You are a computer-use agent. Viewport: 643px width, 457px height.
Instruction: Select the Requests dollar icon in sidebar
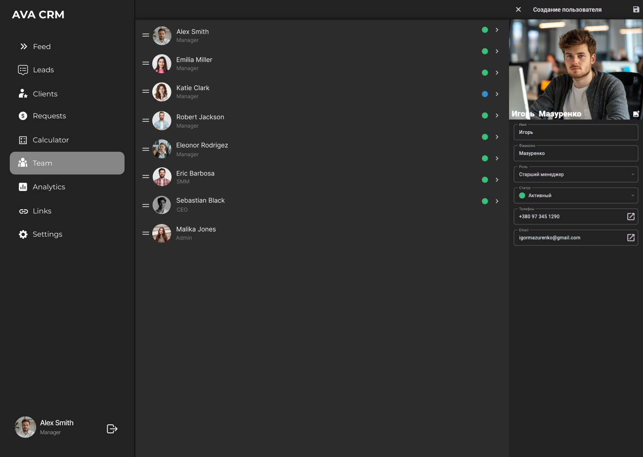(x=23, y=116)
